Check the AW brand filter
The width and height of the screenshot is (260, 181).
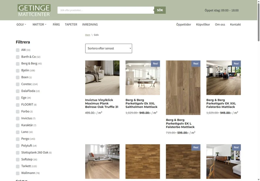tap(18, 50)
